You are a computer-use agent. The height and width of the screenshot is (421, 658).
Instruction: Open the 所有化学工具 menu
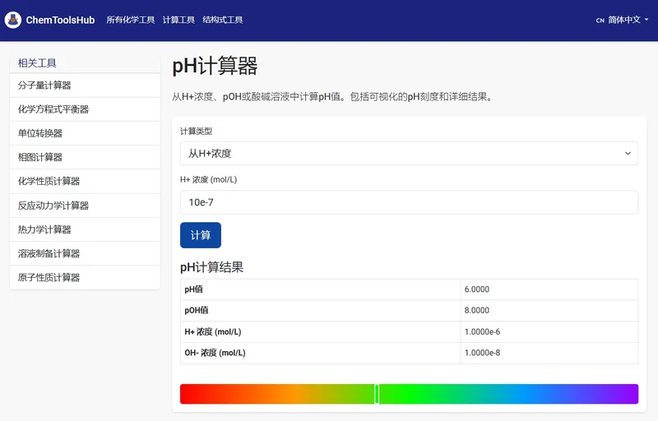coord(131,20)
